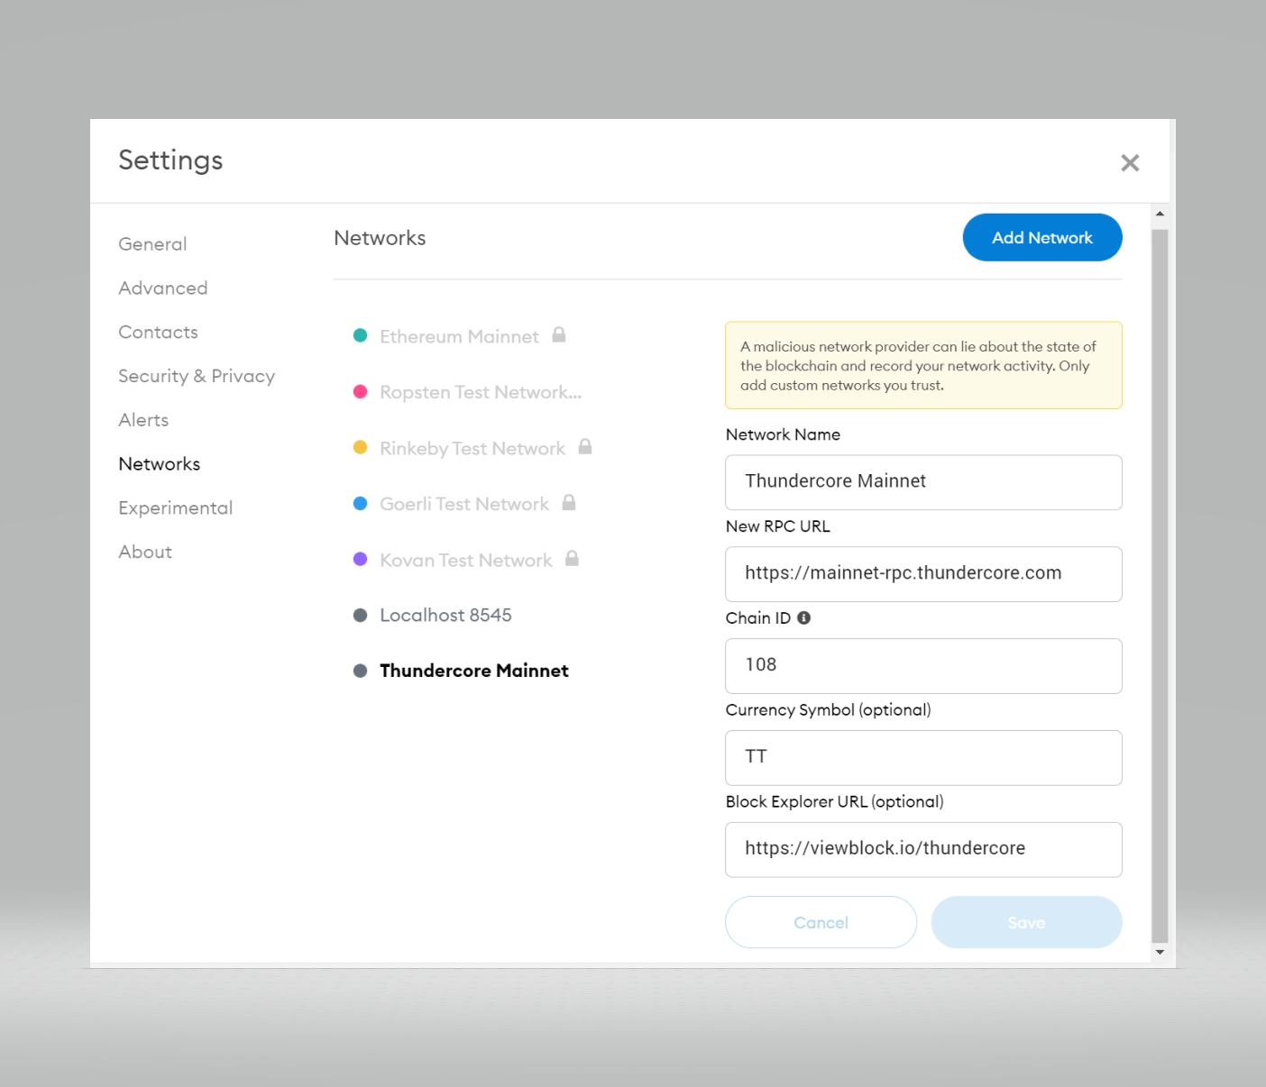The width and height of the screenshot is (1266, 1087).
Task: Click the lock icon beside Kovan Test Network
Action: click(x=572, y=559)
